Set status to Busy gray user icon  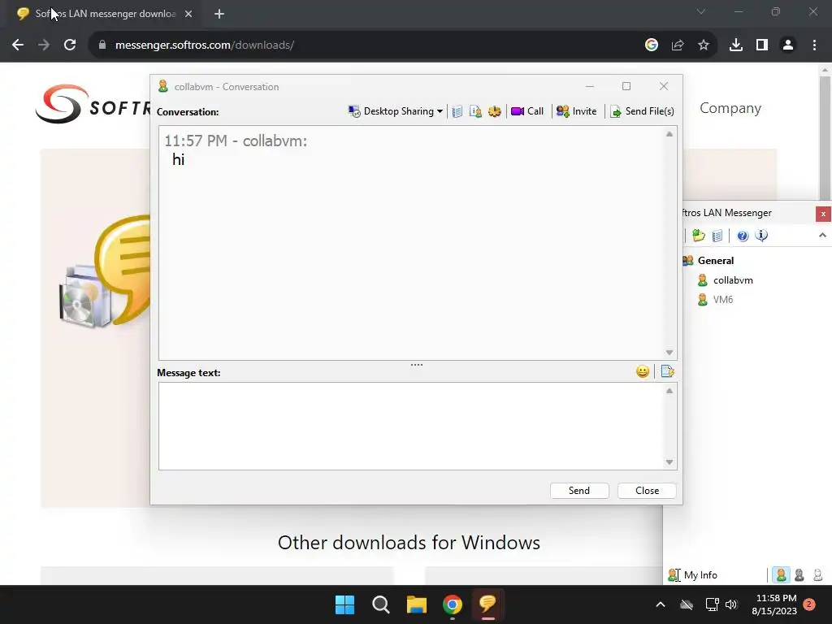(799, 574)
